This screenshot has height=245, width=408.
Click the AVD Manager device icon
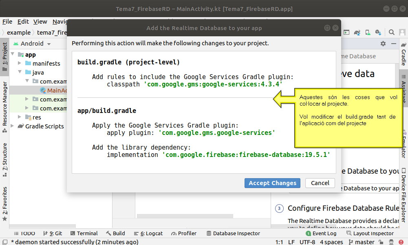coord(368,32)
